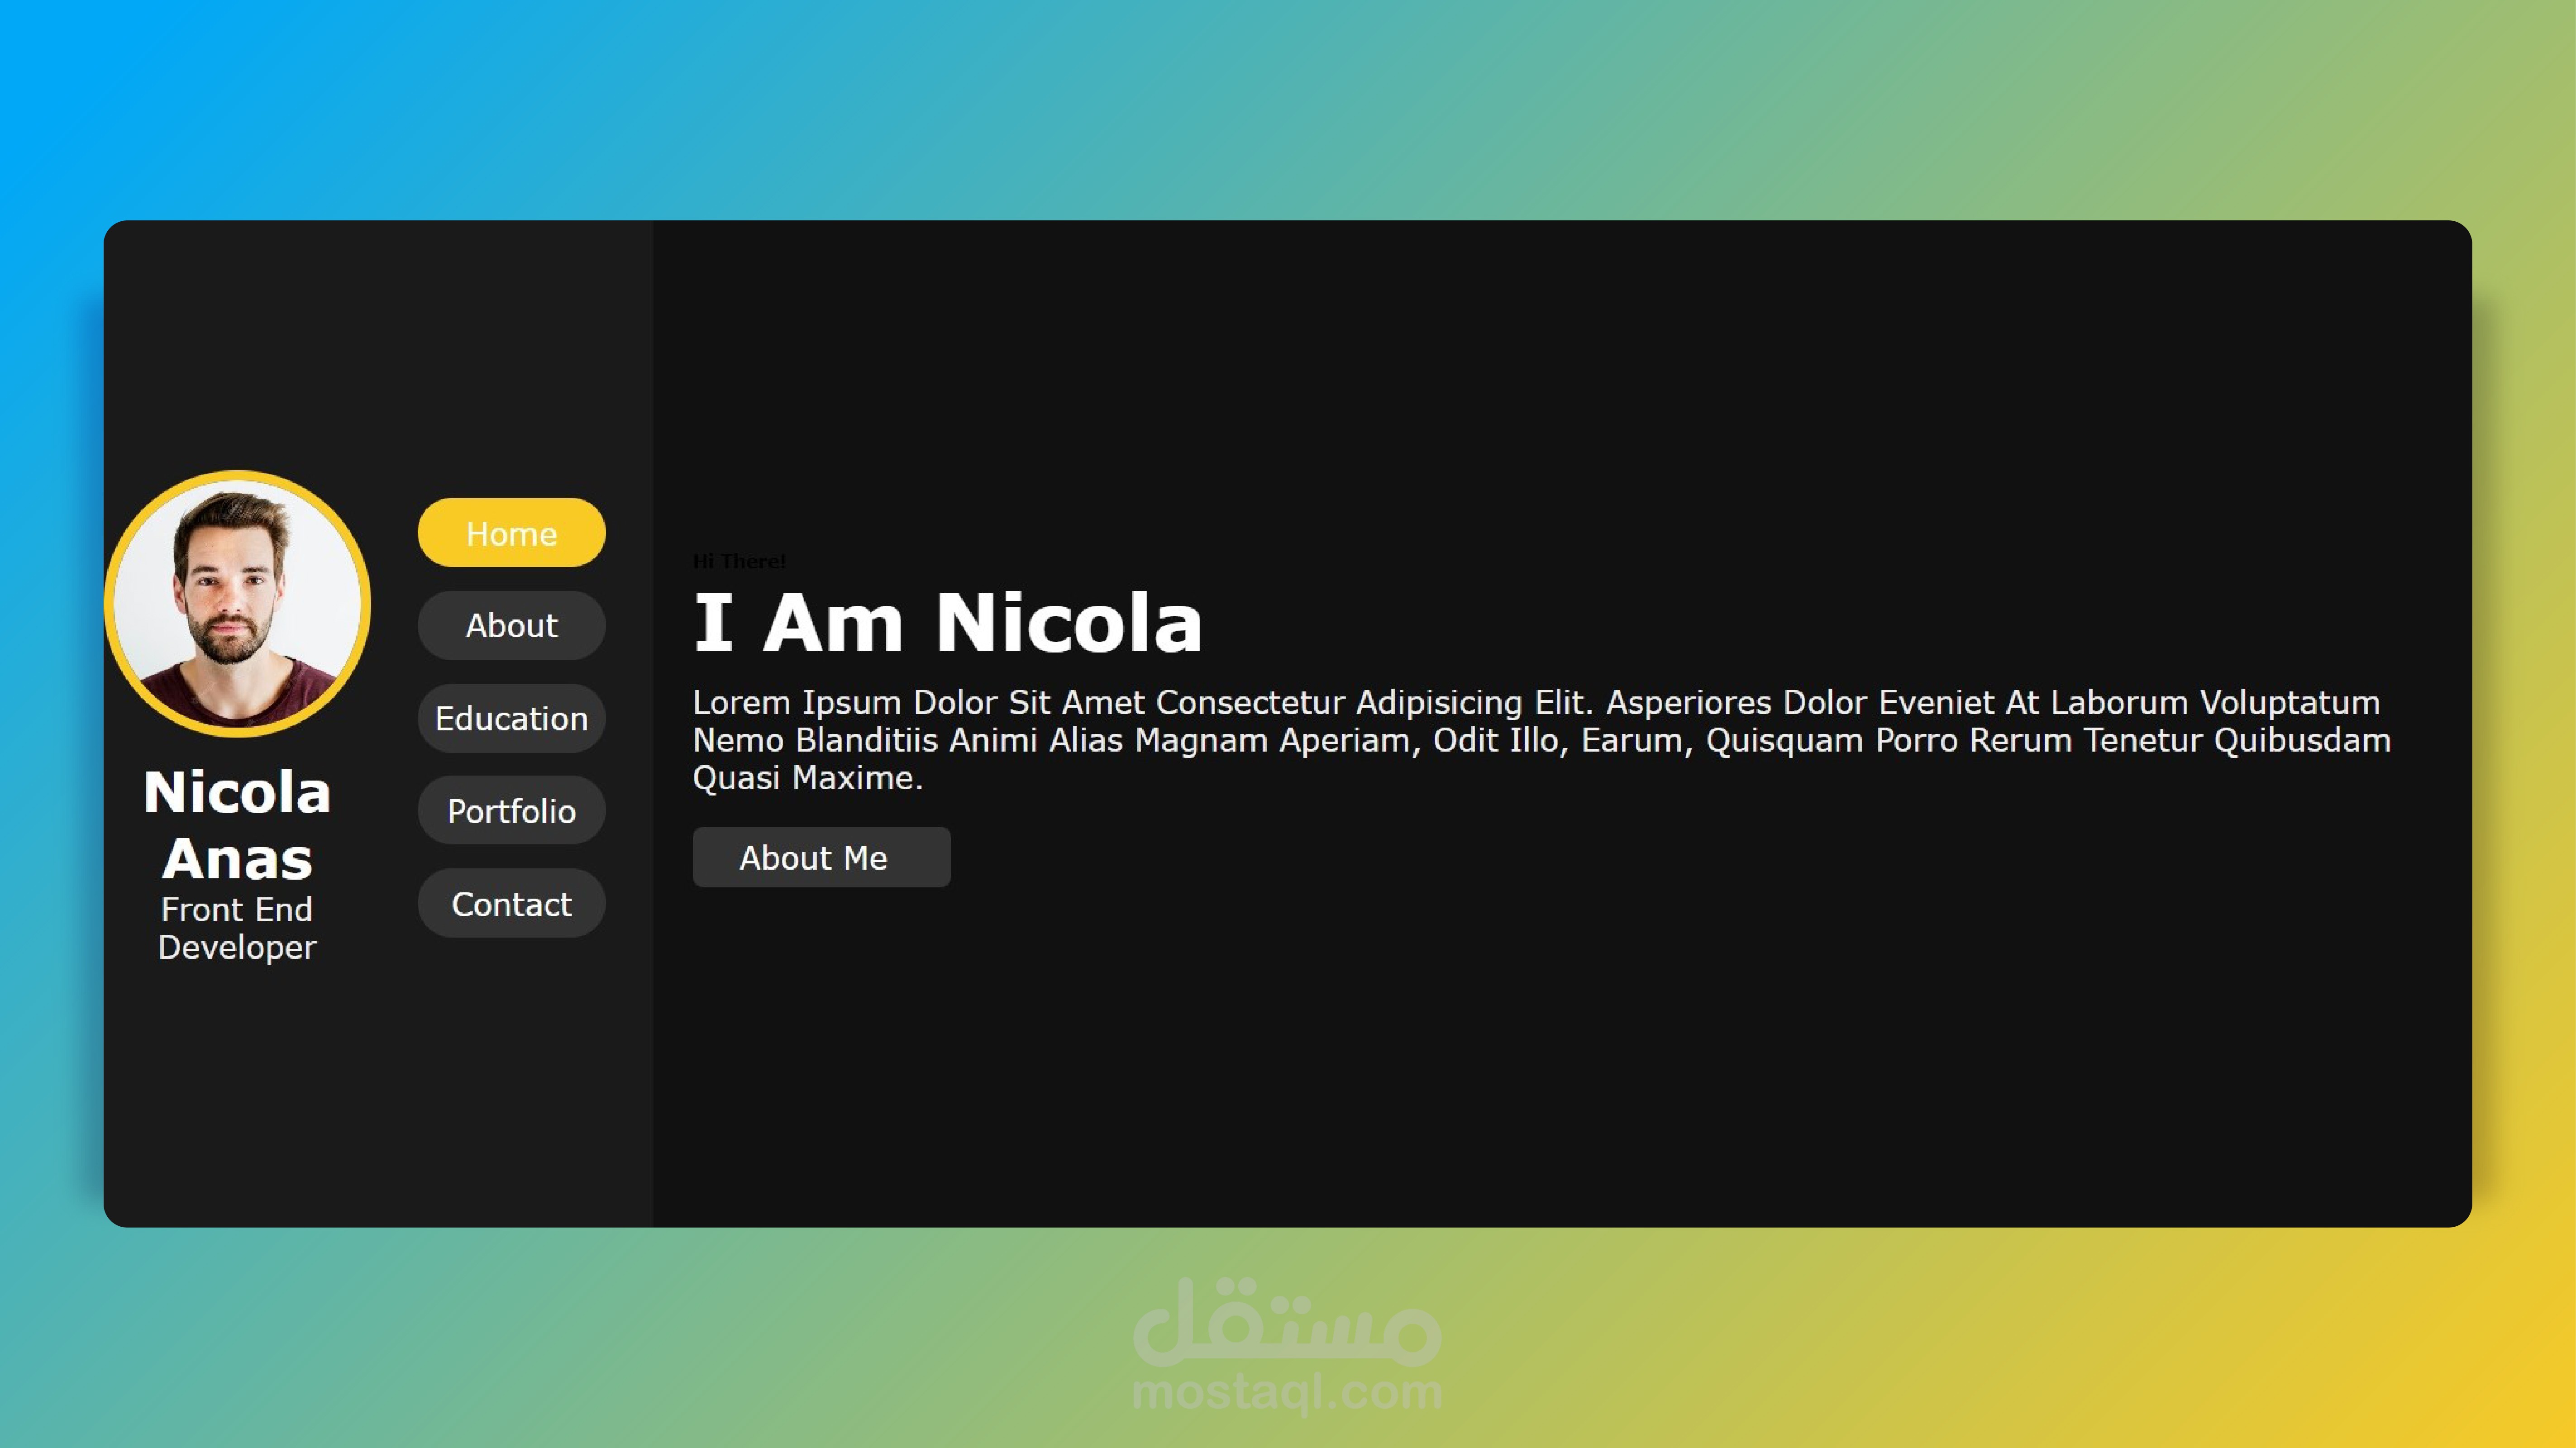2576x1448 pixels.
Task: Open the Contact navigation item
Action: point(511,904)
